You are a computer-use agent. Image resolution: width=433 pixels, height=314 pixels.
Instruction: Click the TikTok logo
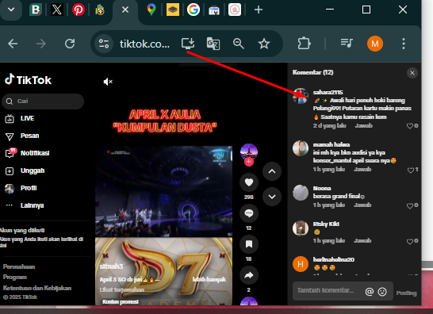28,79
